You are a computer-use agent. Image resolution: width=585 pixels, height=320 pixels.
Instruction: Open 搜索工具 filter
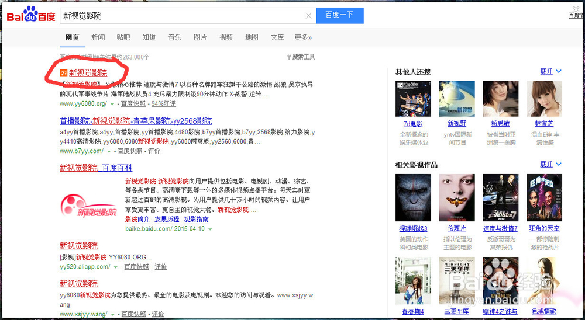click(x=301, y=57)
